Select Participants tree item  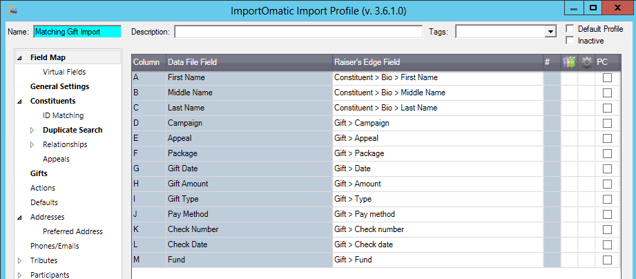pos(50,275)
